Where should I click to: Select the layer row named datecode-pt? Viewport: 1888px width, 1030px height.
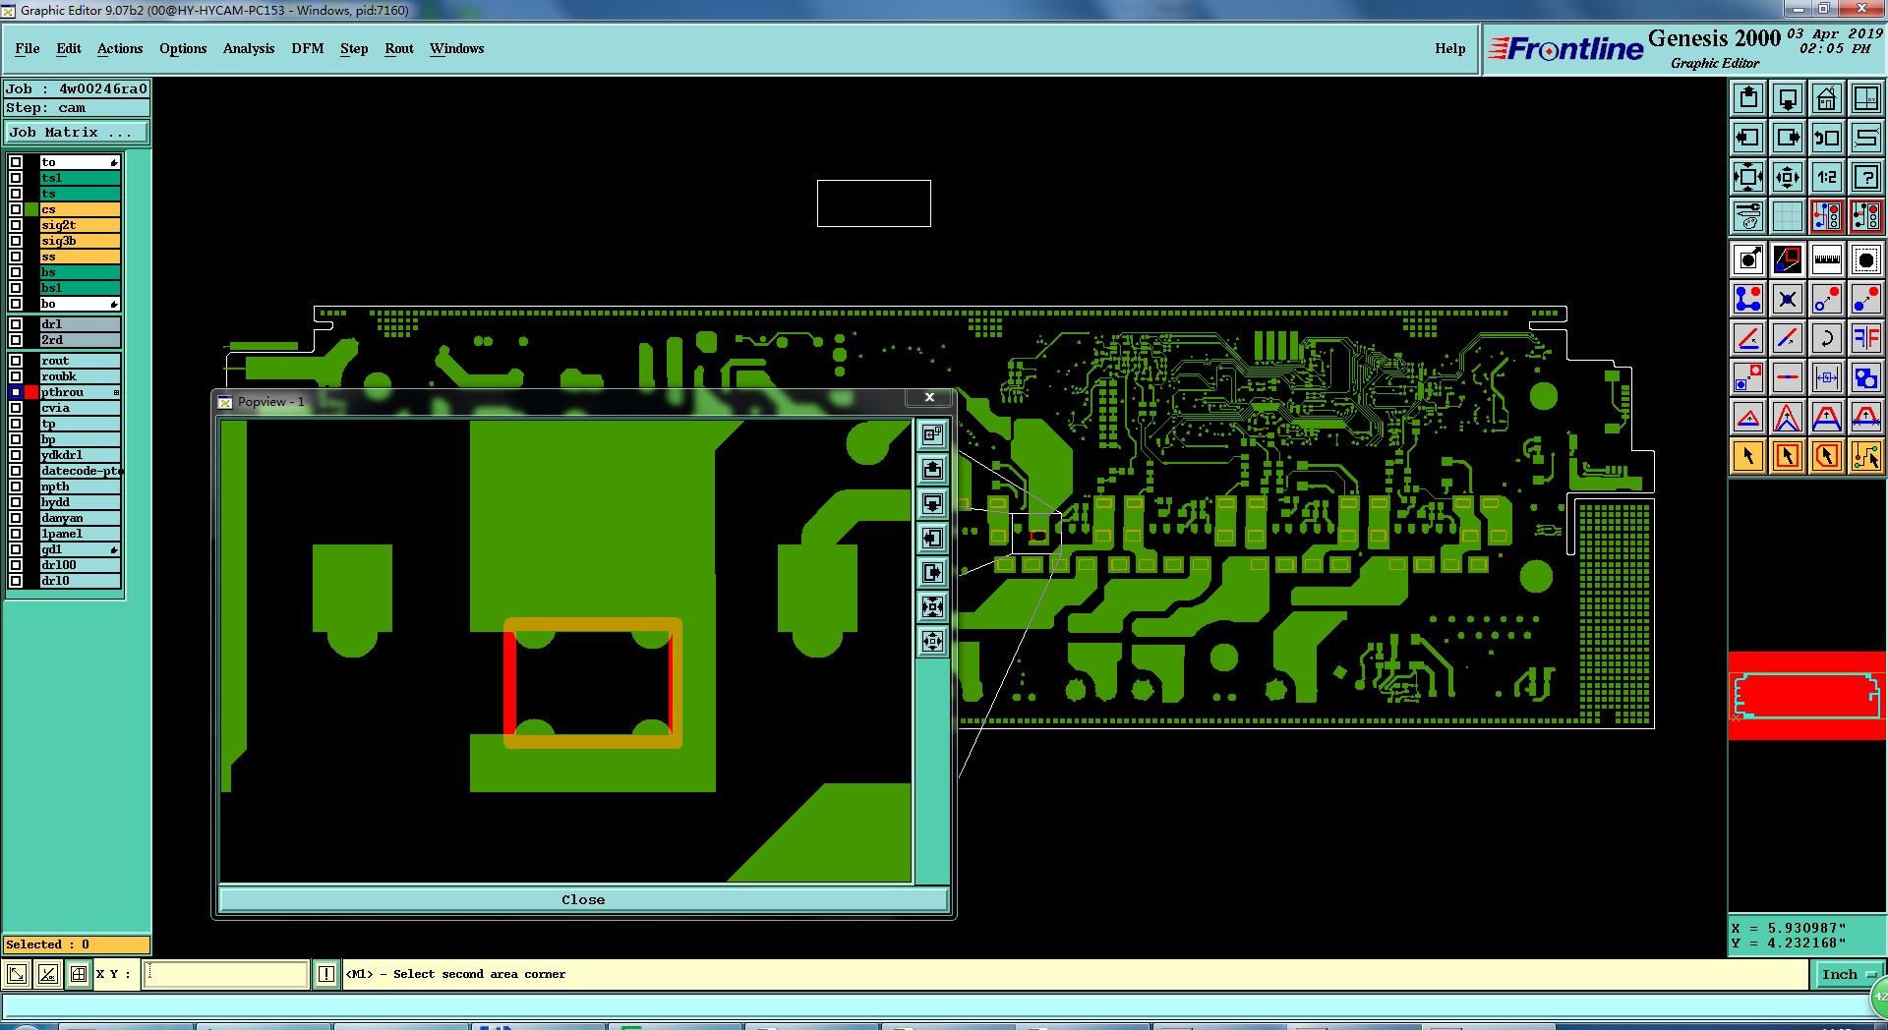tap(80, 471)
